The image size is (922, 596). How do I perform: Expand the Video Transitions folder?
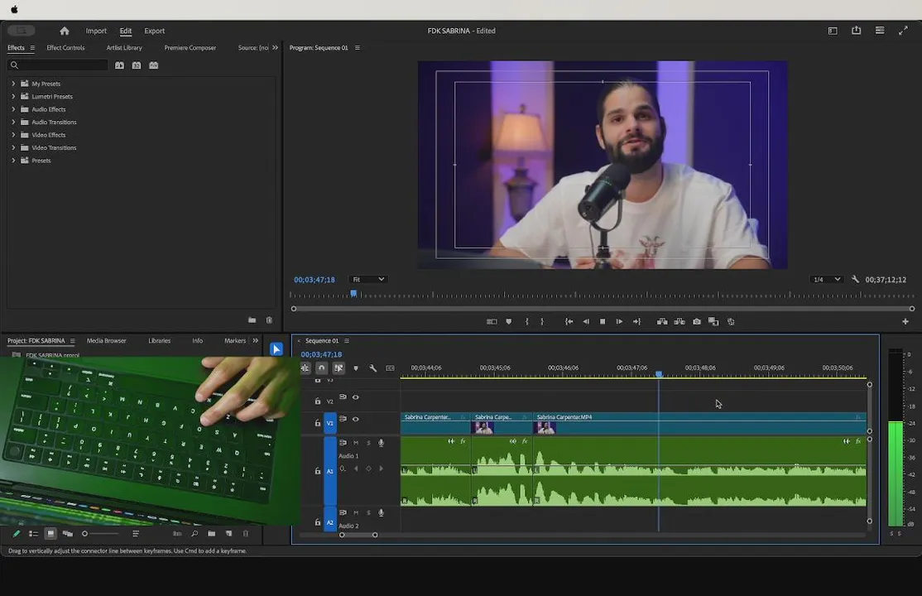click(x=13, y=147)
